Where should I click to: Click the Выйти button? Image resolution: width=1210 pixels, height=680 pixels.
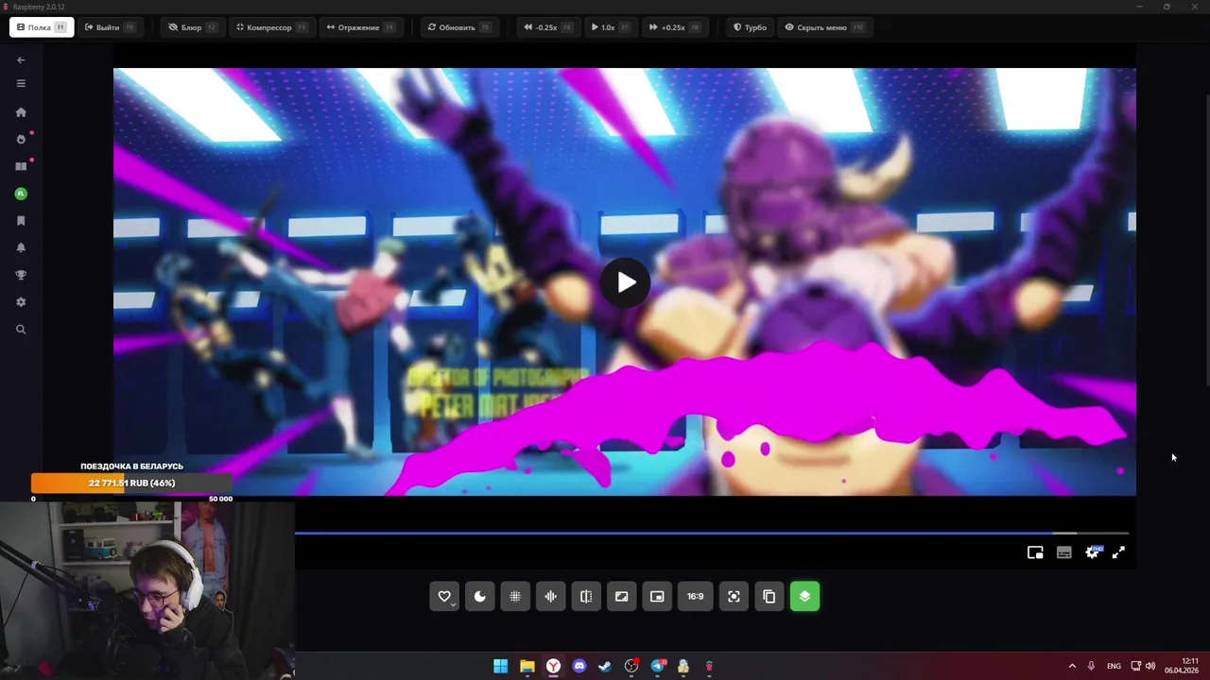[110, 27]
